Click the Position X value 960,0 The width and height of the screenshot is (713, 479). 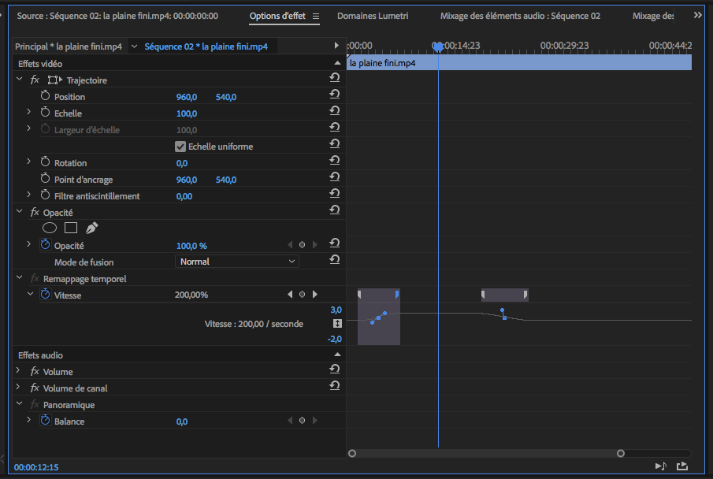[x=187, y=97]
